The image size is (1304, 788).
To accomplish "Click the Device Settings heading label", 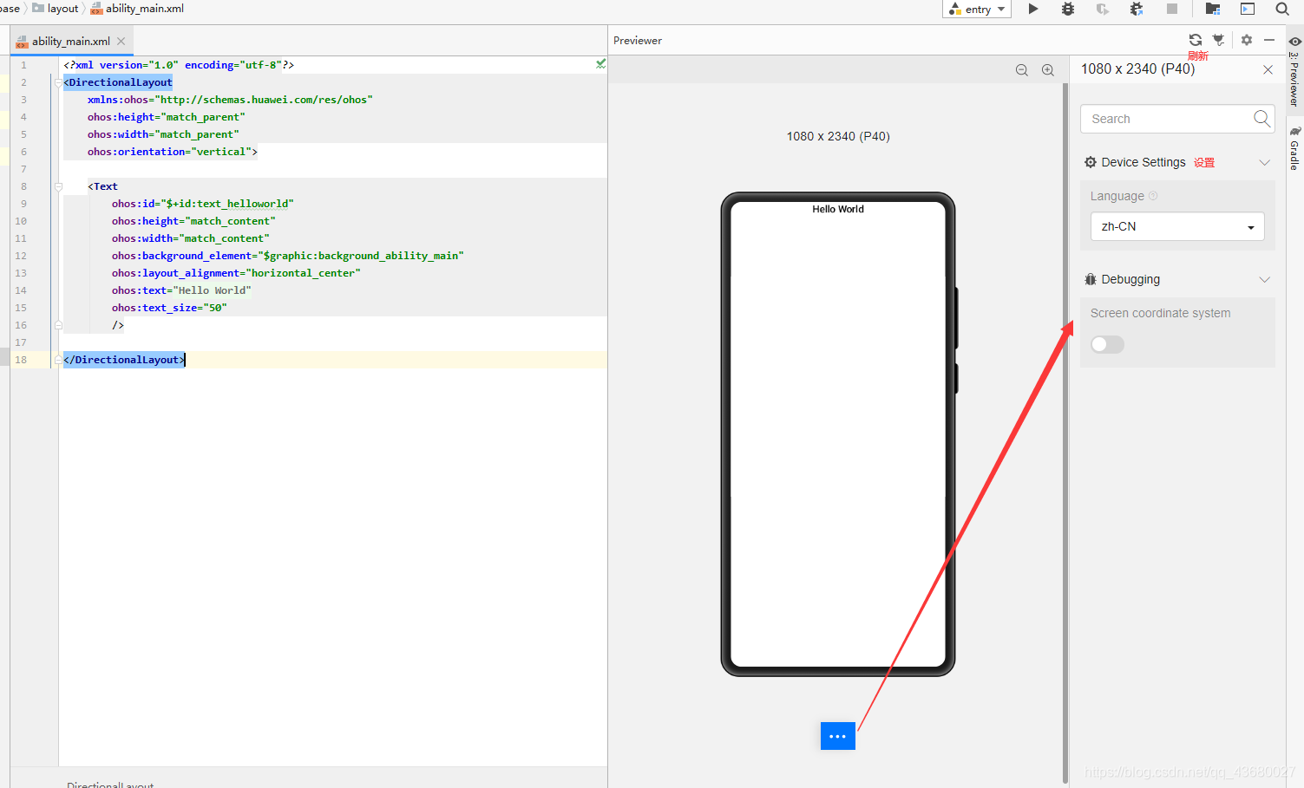I will tap(1143, 162).
